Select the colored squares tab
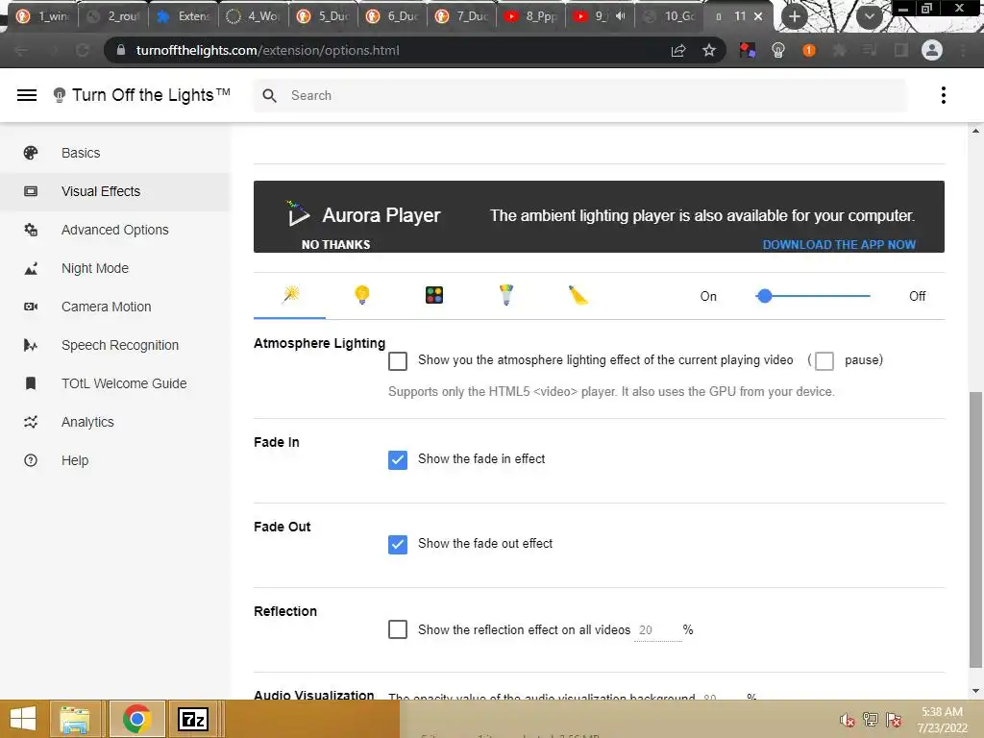Viewport: 984px width, 738px height. 433,294
